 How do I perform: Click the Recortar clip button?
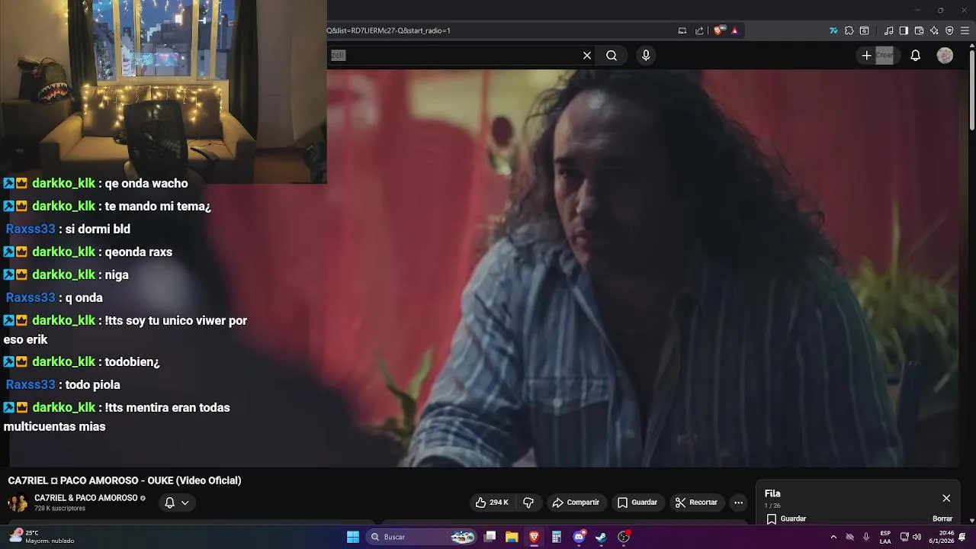696,502
